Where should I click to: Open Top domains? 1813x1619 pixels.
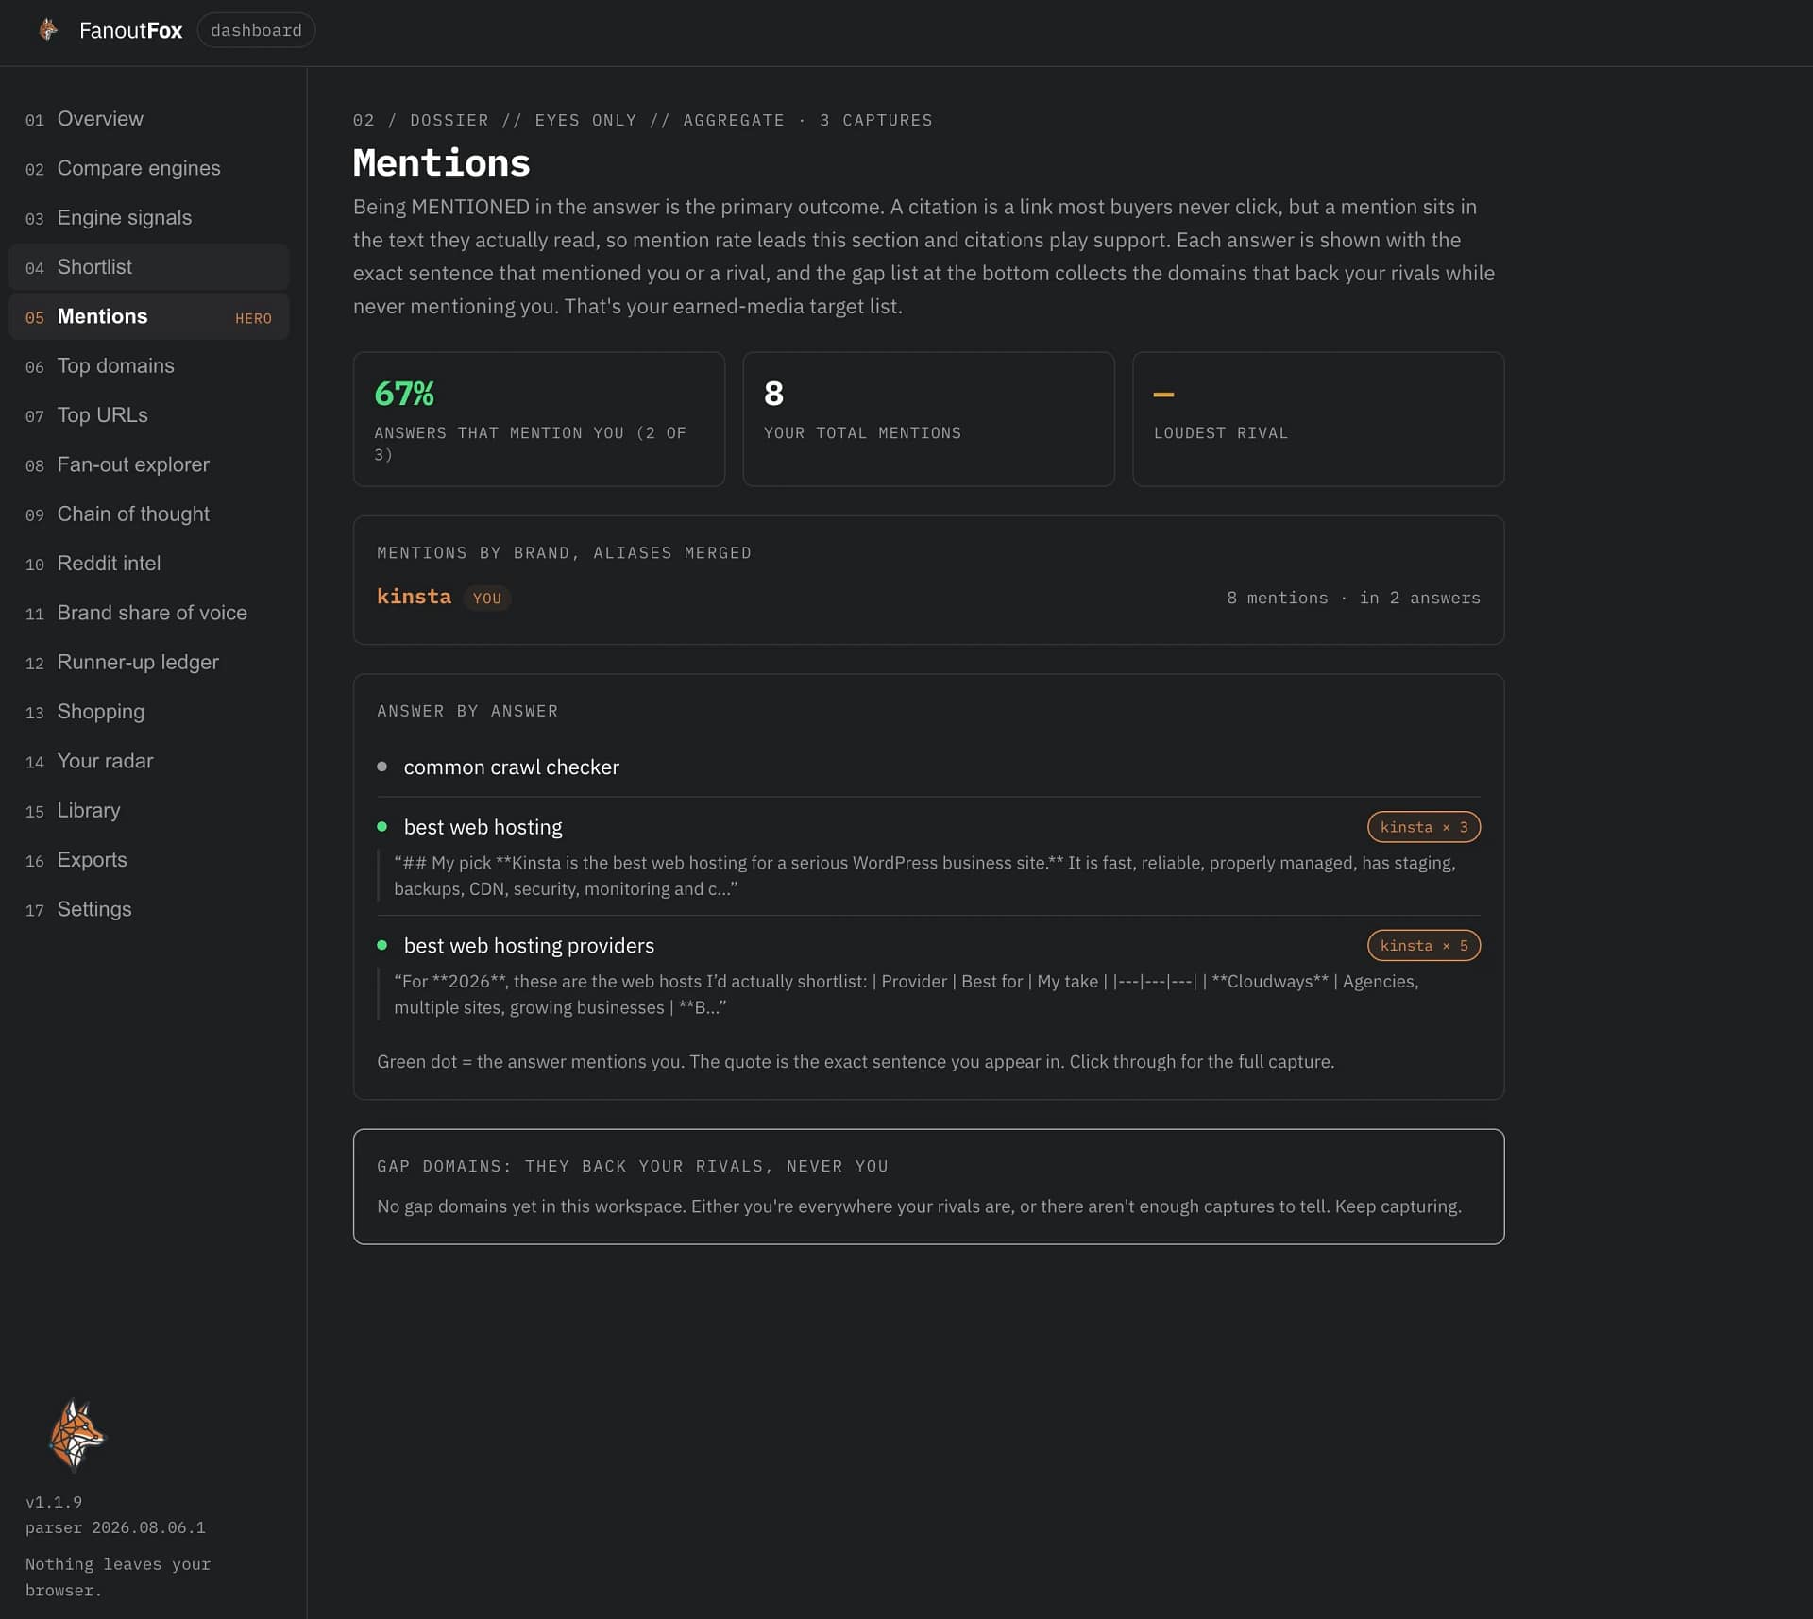click(148, 366)
